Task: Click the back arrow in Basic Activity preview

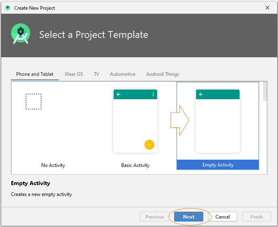Action: 119,94
